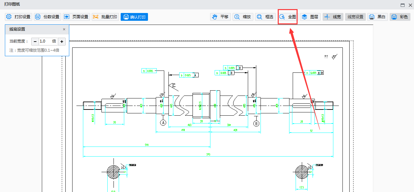The image size is (414, 192).
Task: Click the 510 dimension in the drawing
Action: 147,145
